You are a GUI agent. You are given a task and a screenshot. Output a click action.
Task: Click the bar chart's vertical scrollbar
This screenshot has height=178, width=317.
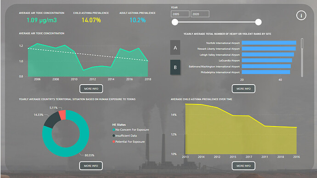[x=302, y=57]
